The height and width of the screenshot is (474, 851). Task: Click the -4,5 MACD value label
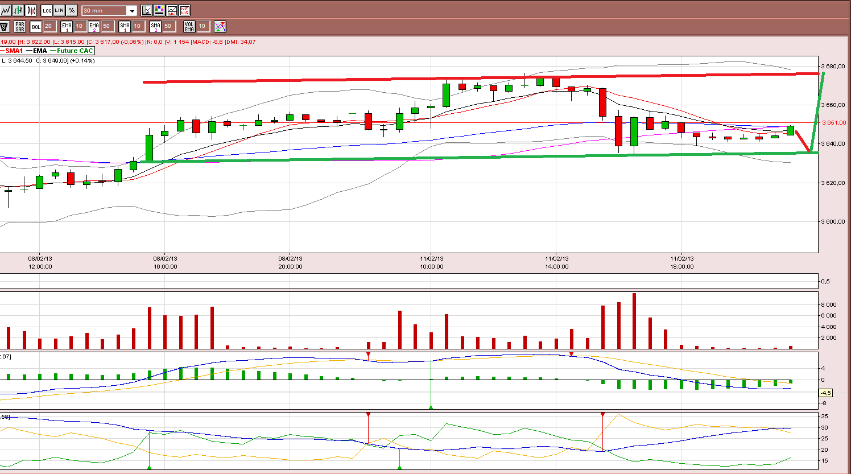825,393
